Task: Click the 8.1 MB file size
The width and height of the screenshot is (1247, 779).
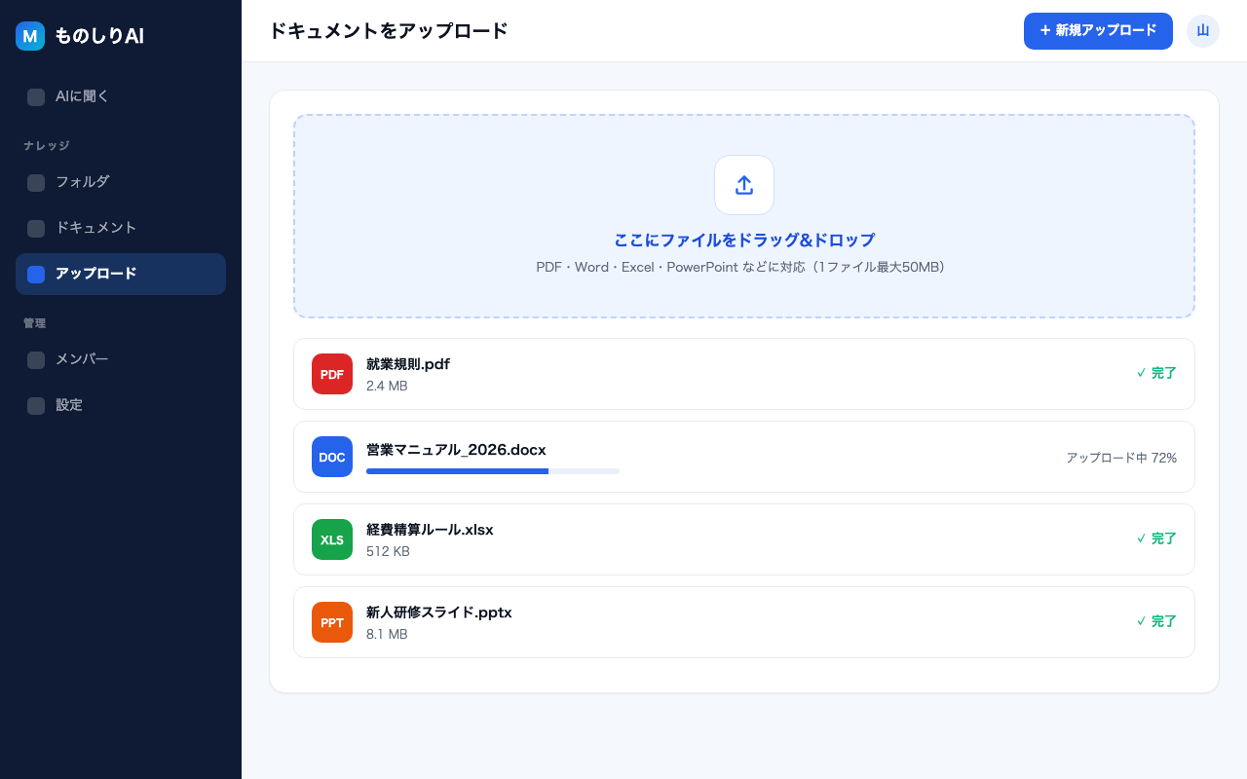Action: 387,634
